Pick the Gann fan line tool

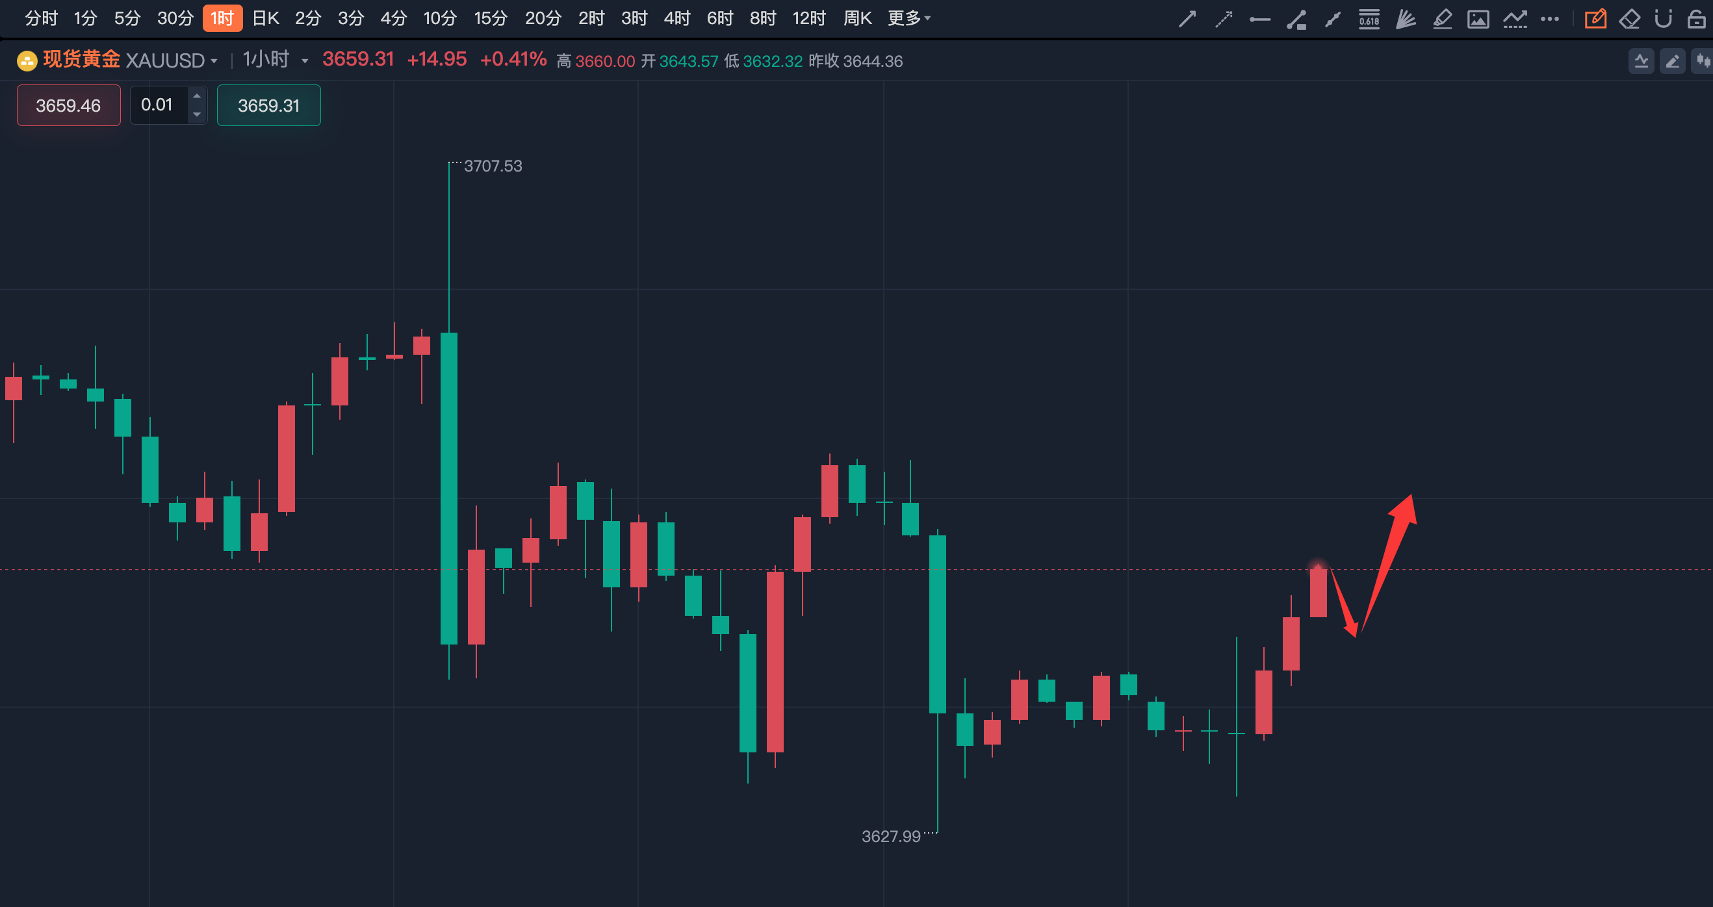tap(1405, 19)
